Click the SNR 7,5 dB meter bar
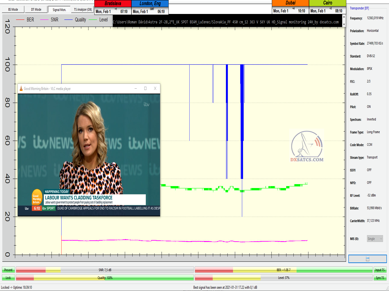Screen dimensions: 389x291 pyautogui.click(x=104, y=270)
